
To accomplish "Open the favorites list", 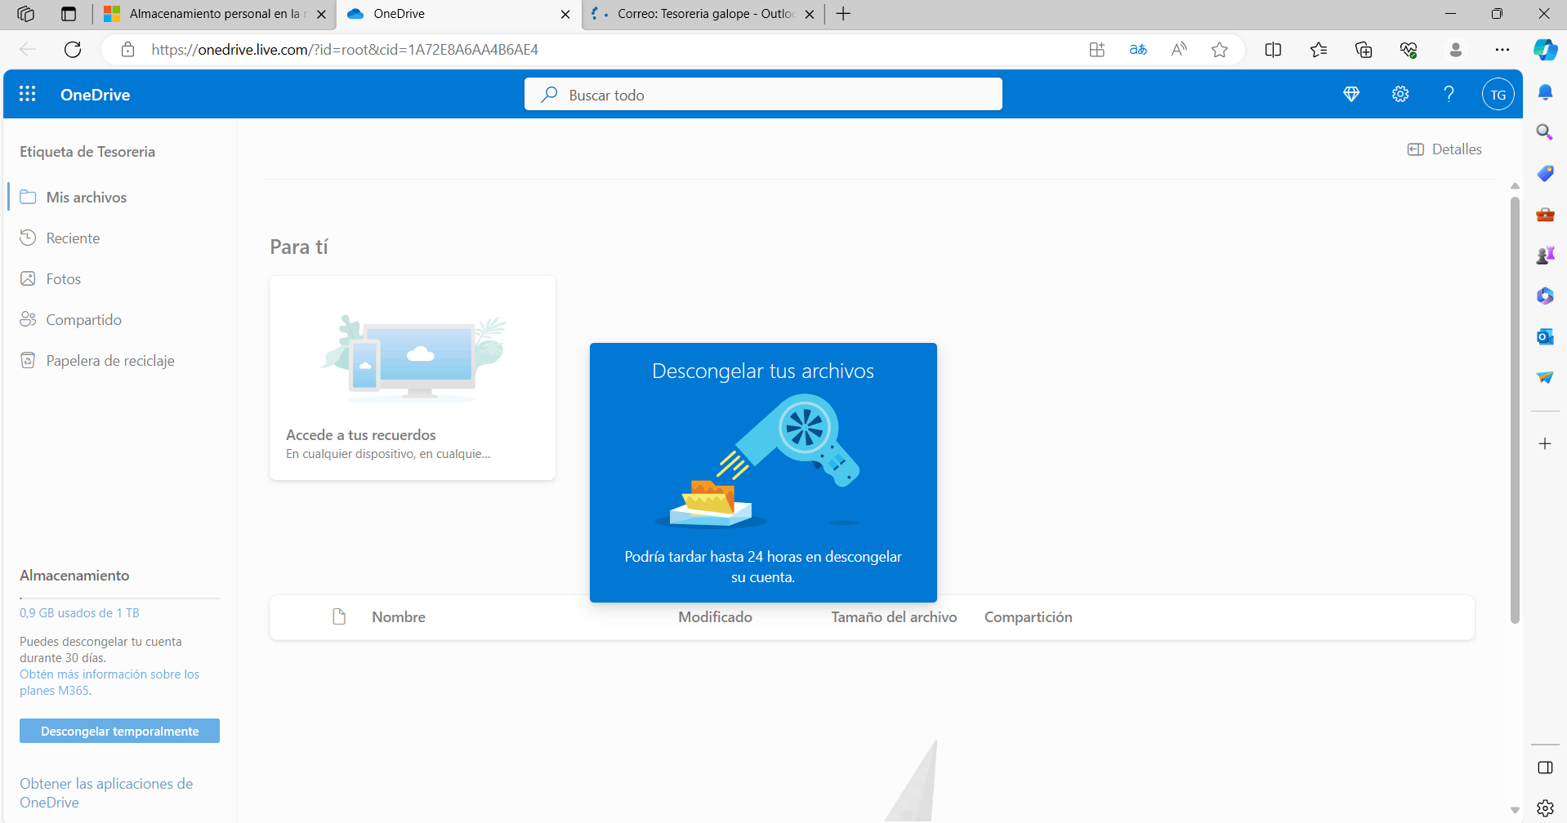I will click(x=1319, y=50).
